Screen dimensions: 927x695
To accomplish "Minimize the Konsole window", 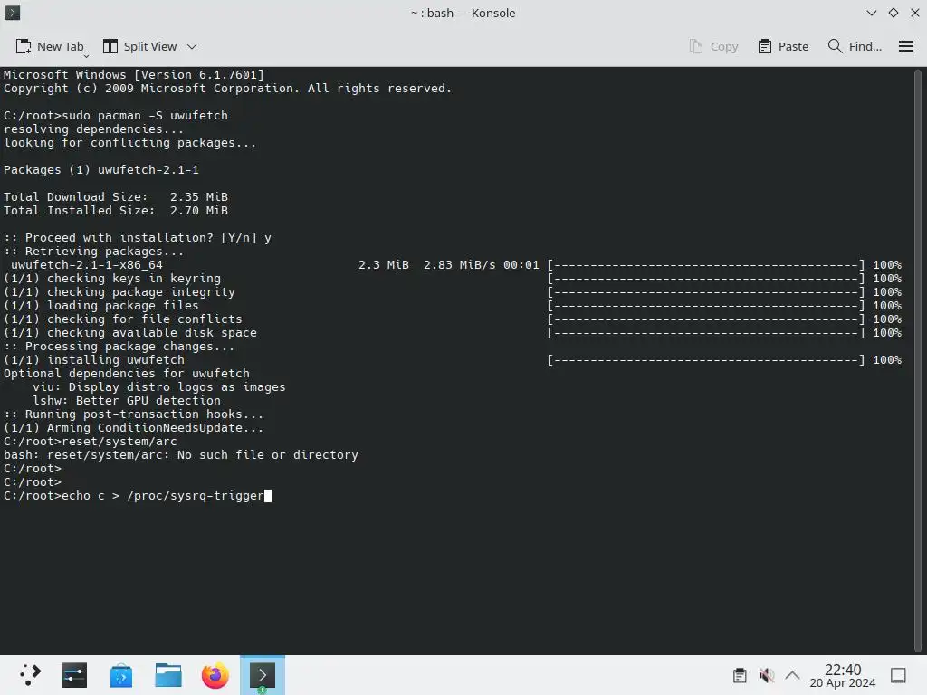I will 872,13.
